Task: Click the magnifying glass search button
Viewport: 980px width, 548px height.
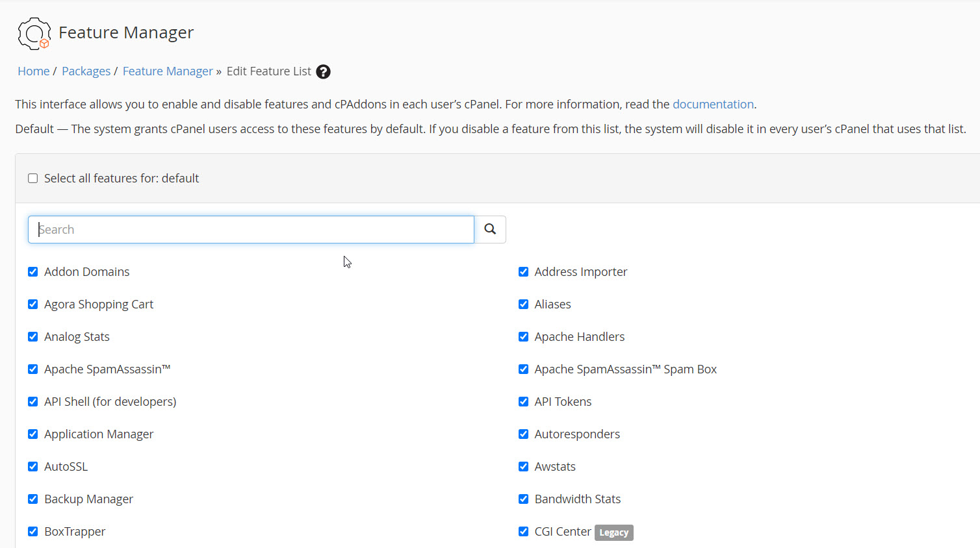Action: [490, 229]
